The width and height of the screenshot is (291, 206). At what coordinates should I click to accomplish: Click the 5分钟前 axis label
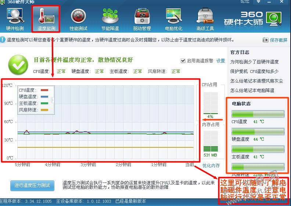[22, 165]
